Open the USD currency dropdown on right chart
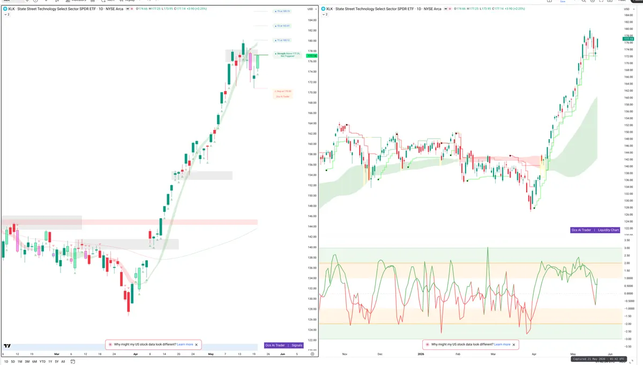643x365 pixels. 628,9
